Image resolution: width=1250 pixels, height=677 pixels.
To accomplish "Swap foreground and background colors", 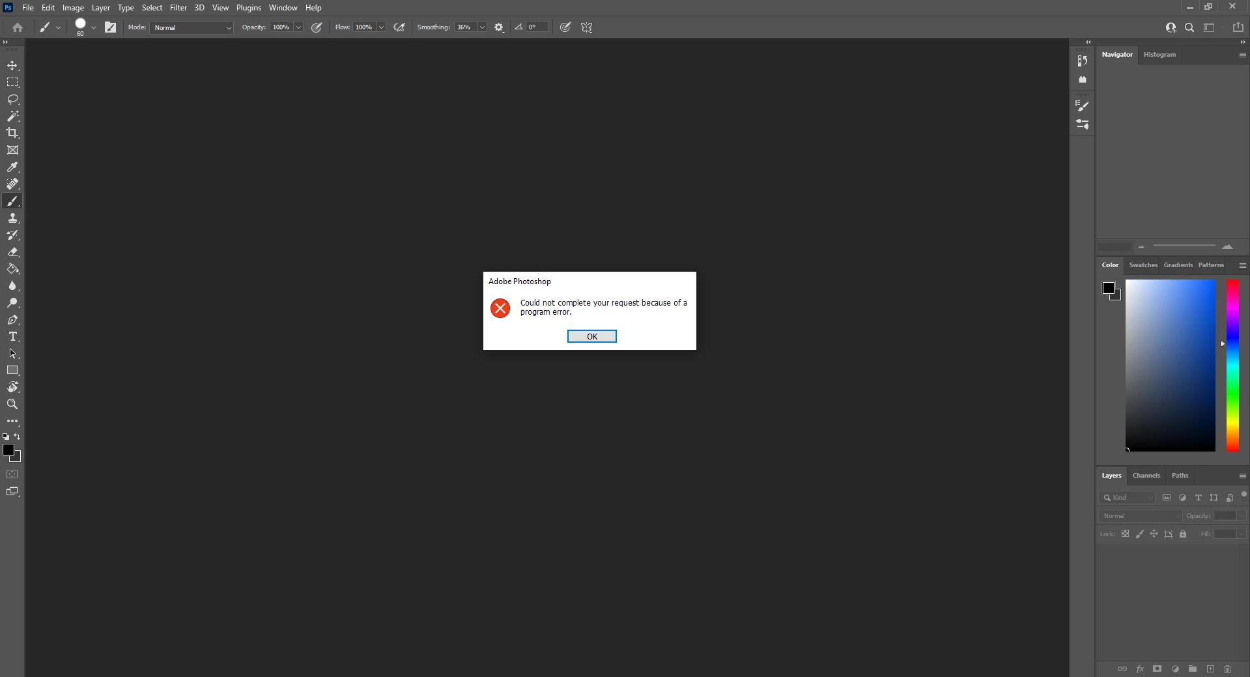I will 18,437.
